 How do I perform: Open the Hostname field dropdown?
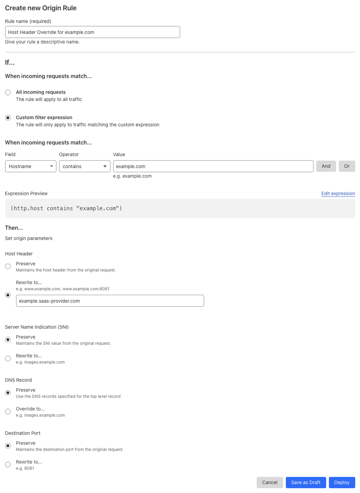click(30, 166)
